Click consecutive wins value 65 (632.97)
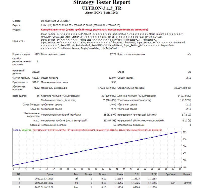The height and width of the screenshot is (188, 220). tap(110, 115)
